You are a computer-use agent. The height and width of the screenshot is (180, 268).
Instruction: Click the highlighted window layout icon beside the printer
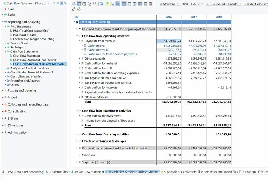pyautogui.click(x=79, y=4)
